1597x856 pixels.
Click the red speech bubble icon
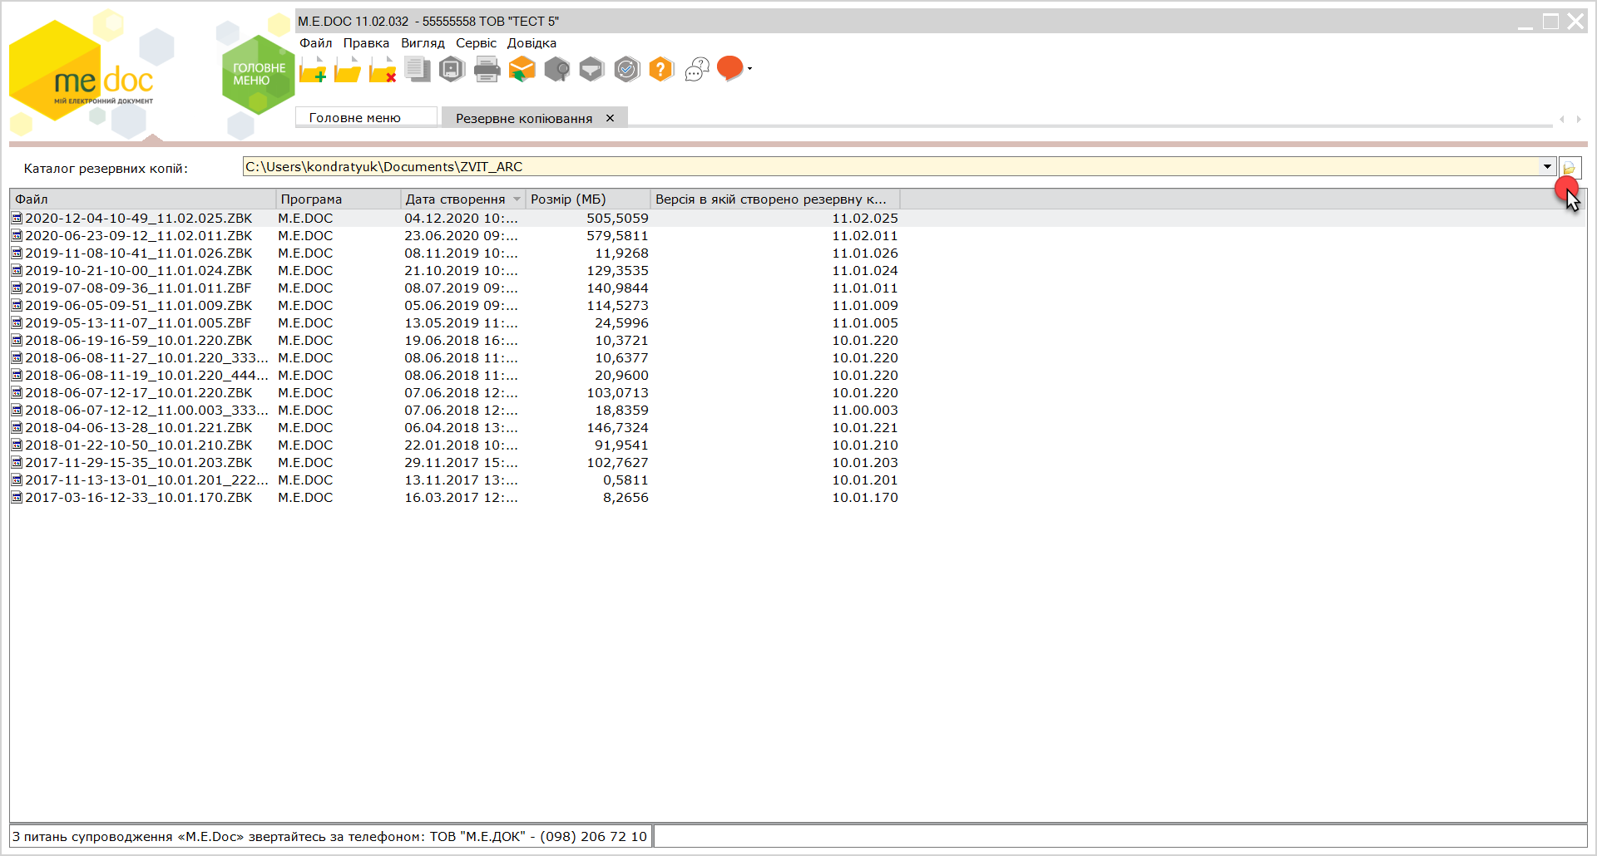[x=729, y=68]
